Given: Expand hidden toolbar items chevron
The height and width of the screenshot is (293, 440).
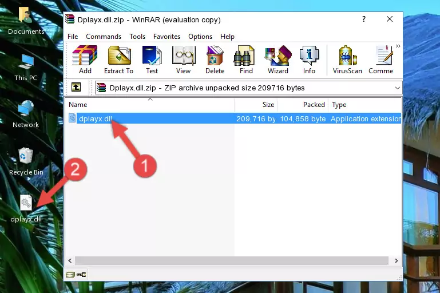Looking at the screenshot, I should pyautogui.click(x=398, y=46).
